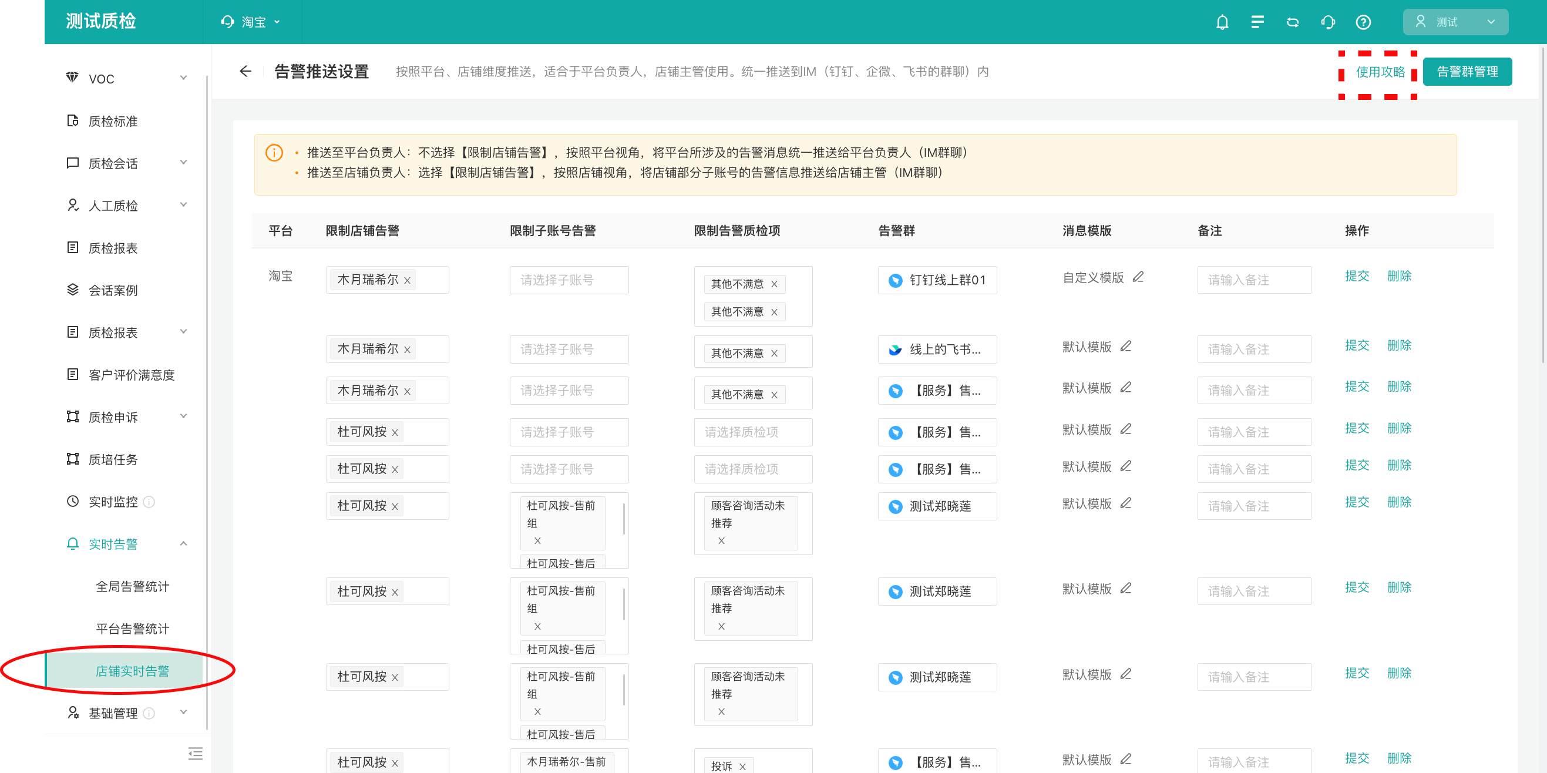Image resolution: width=1547 pixels, height=773 pixels.
Task: Edit the 自定义模版 message template pencil
Action: click(x=1138, y=277)
